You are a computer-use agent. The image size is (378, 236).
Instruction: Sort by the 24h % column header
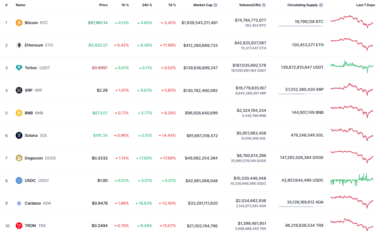coord(147,5)
